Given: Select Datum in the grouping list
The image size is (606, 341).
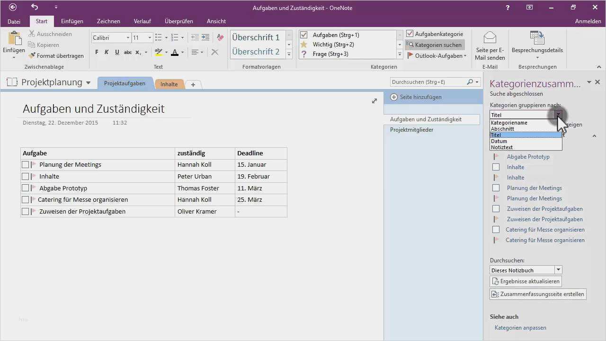Looking at the screenshot, I should (499, 141).
